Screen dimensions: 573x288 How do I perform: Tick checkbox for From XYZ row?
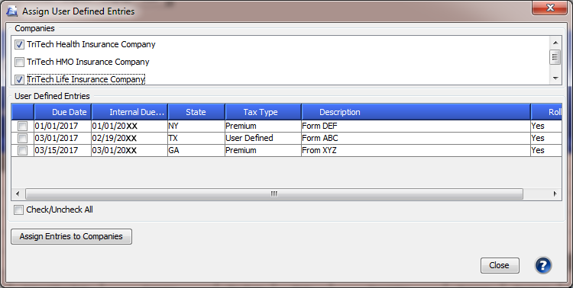tap(23, 150)
